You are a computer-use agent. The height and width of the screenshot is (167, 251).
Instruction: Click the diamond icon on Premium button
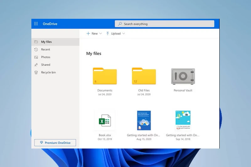(x=41, y=142)
